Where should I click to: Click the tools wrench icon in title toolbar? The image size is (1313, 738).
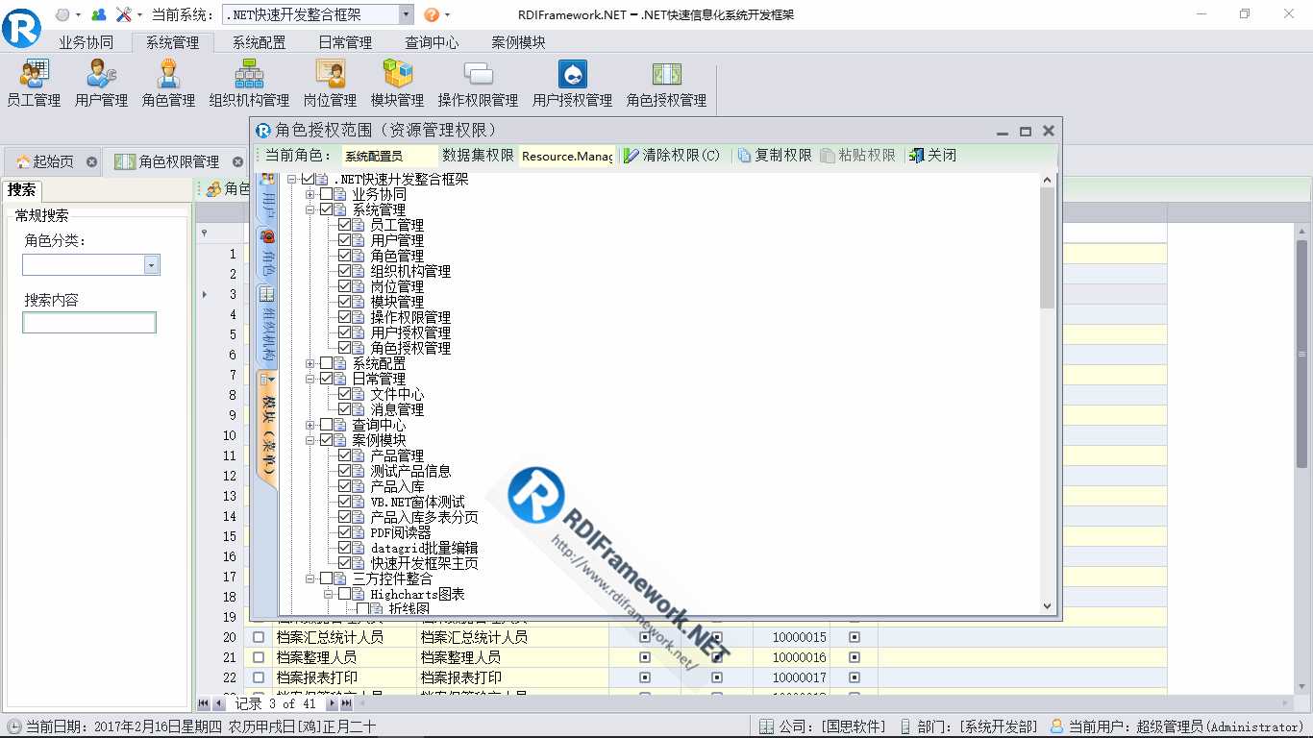[x=124, y=14]
